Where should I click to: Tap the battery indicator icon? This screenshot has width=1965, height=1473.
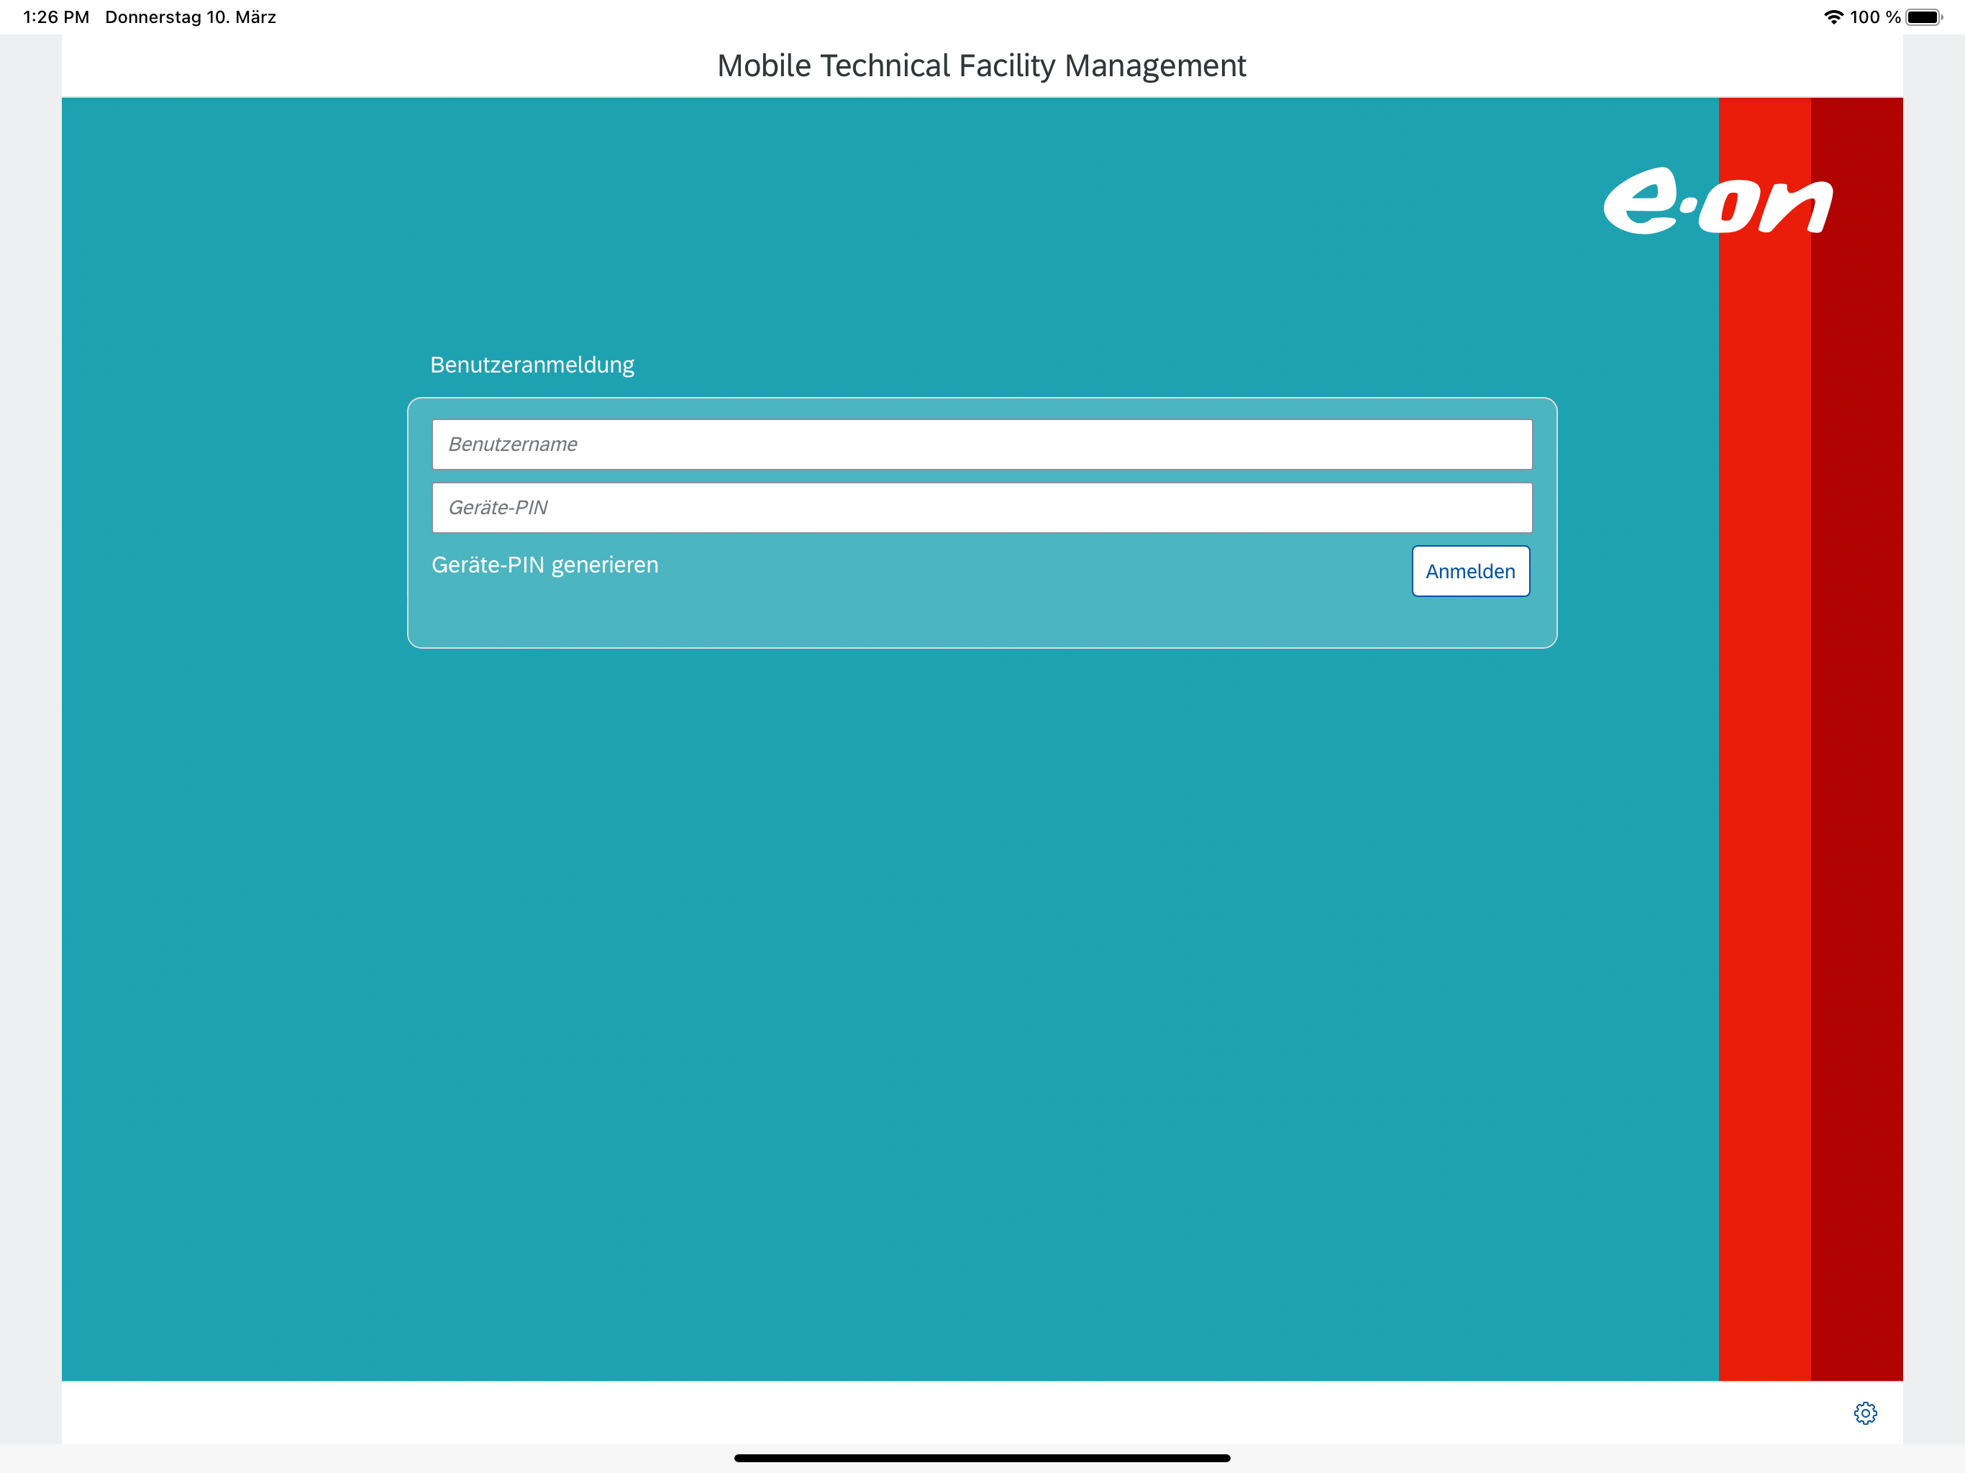tap(1924, 17)
